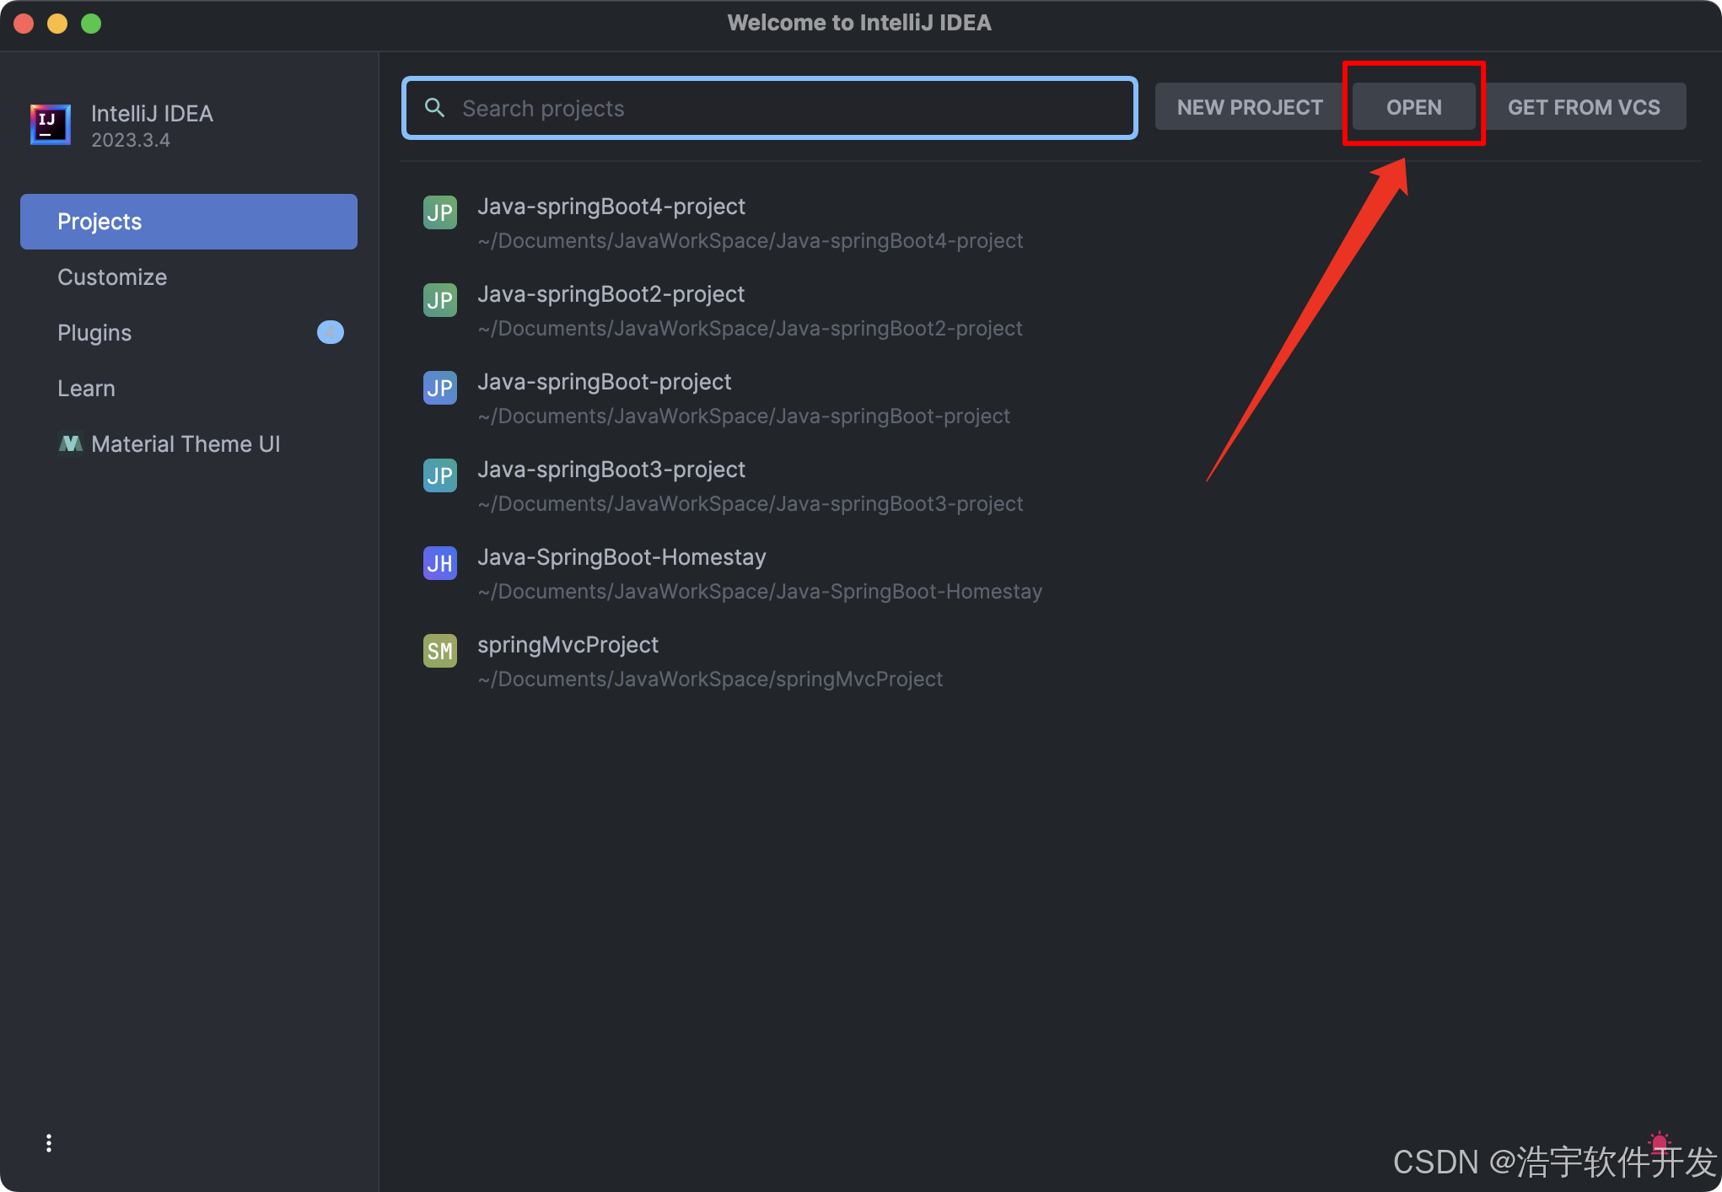Viewport: 1722px width, 1192px height.
Task: Open Java-springBoot3-project from recent list
Action: pos(611,470)
